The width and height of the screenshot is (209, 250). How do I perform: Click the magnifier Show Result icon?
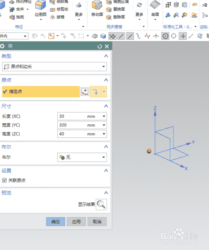coord(101,204)
